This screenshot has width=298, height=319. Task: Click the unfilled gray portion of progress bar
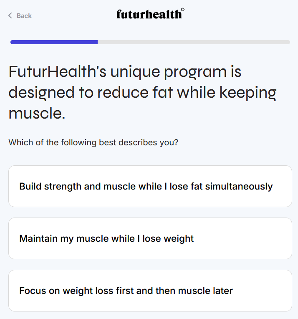[x=194, y=42]
